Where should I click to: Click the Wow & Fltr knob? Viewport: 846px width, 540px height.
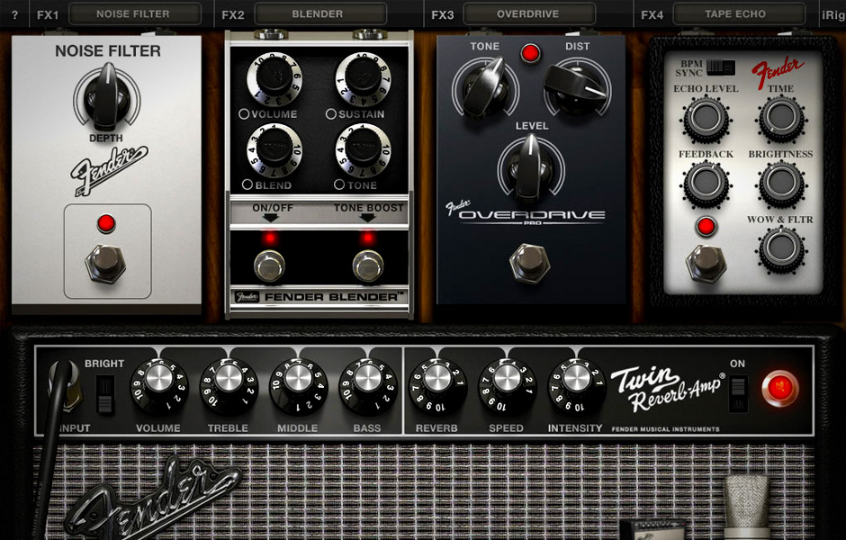780,248
